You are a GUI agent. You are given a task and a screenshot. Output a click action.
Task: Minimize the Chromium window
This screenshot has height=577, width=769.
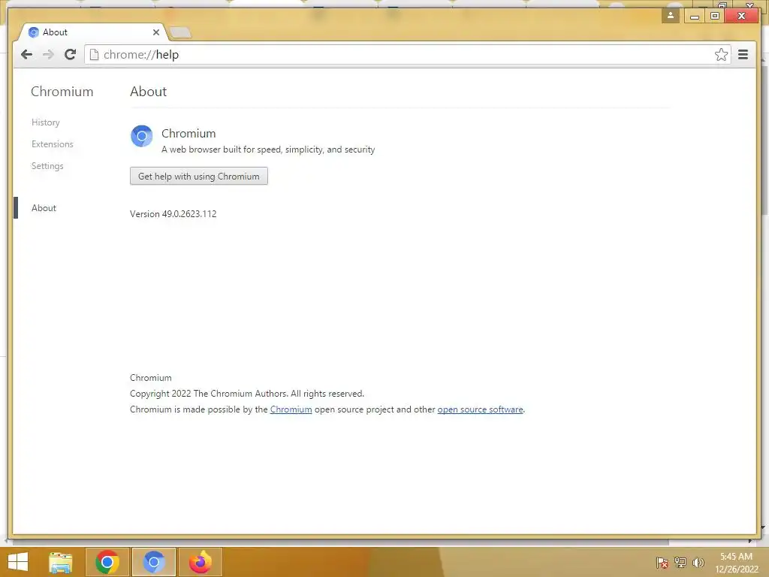tap(695, 16)
